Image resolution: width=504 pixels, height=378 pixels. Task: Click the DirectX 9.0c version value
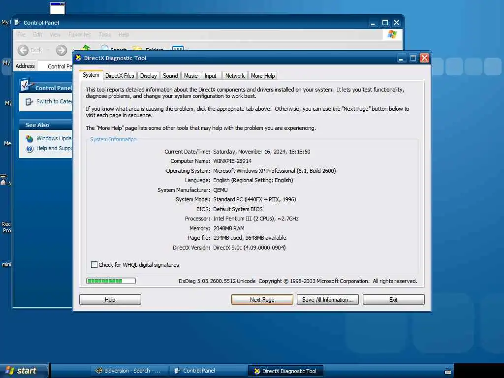pos(250,248)
